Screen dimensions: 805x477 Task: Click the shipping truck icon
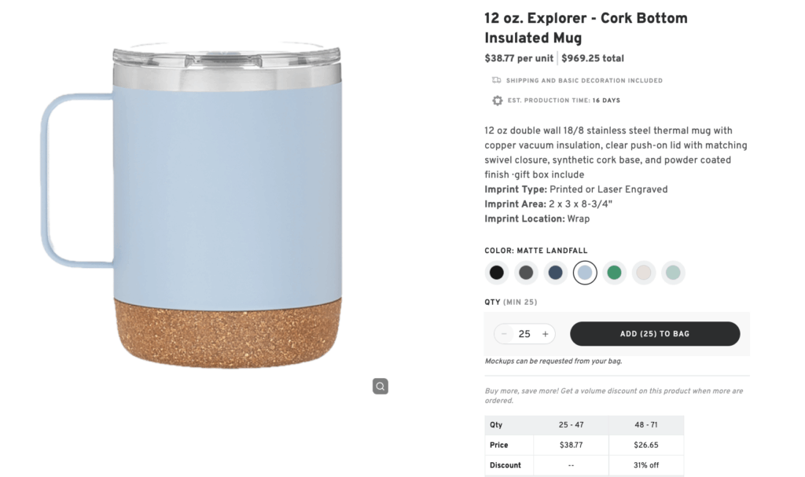(x=498, y=79)
